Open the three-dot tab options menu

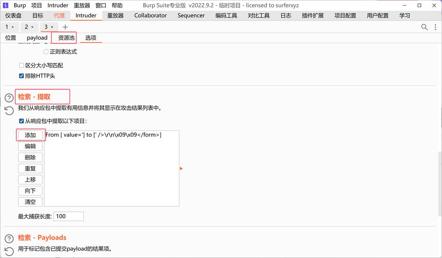coord(435,27)
